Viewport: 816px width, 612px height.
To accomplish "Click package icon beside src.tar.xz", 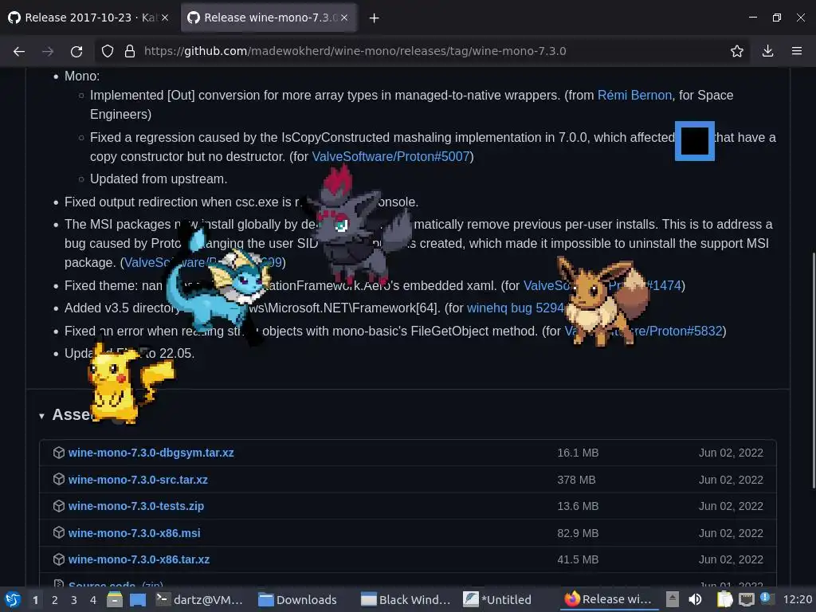I will click(x=59, y=479).
